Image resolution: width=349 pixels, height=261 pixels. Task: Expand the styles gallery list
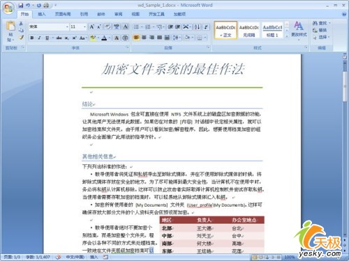pos(287,35)
